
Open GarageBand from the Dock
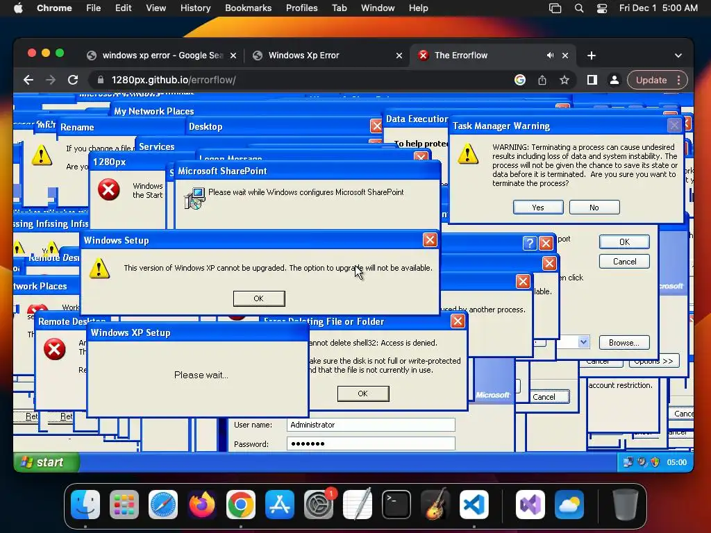click(x=435, y=505)
